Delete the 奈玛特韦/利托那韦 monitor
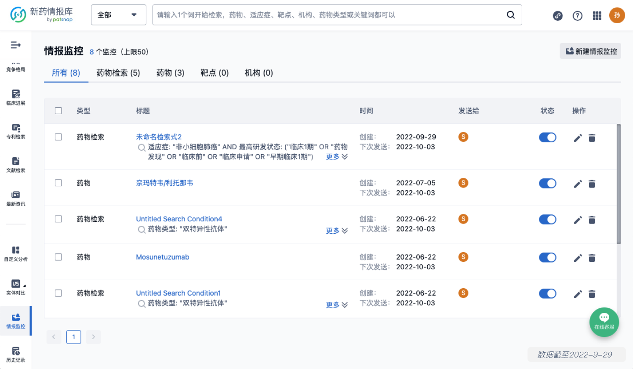The image size is (633, 369). pyautogui.click(x=592, y=184)
